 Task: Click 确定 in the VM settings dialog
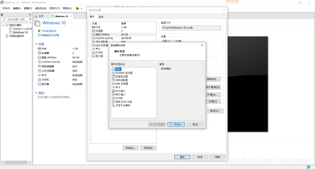[182, 157]
